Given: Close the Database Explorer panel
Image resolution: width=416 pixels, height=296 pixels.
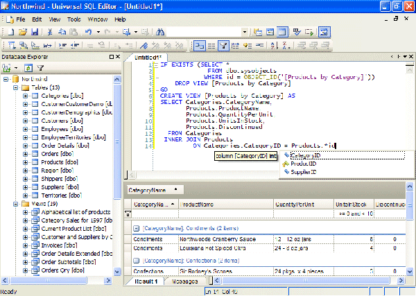Looking at the screenshot, I should [117, 57].
